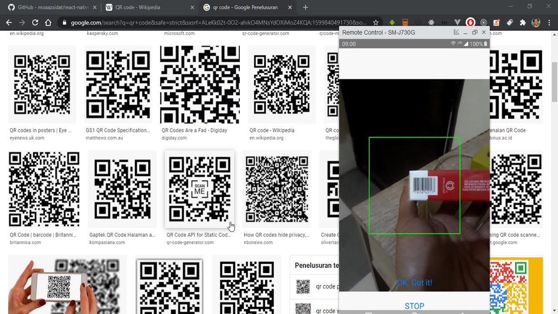This screenshot has height=314, width=558.
Task: Open the hands holding phone QR image
Action: 68,284
